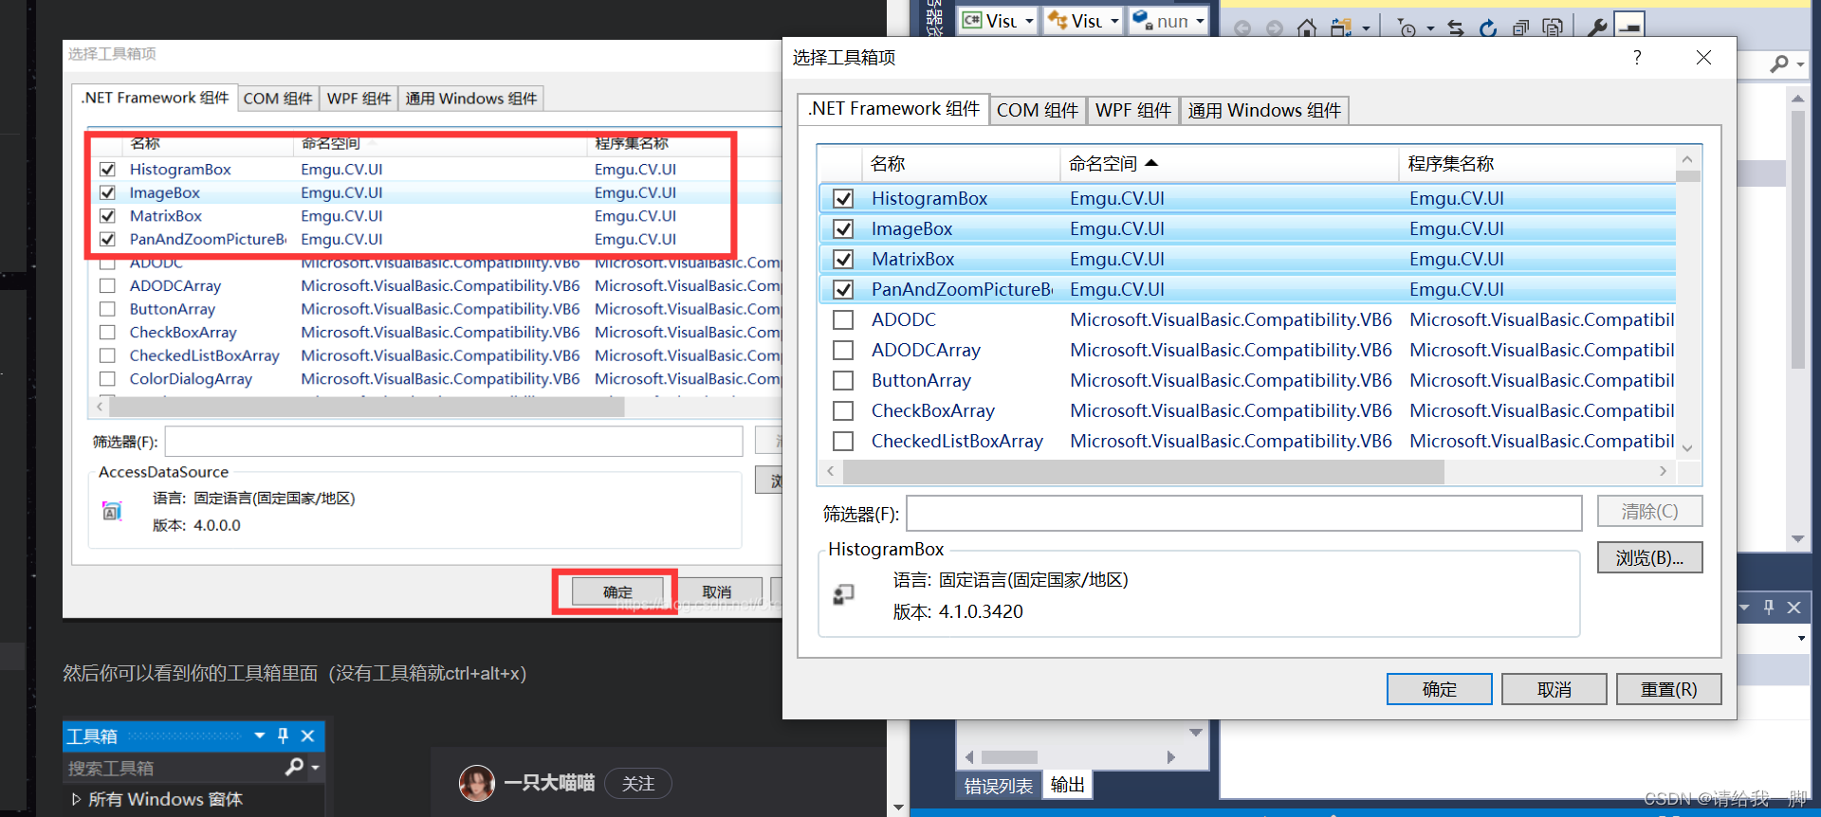
Task: Open the C# Visu project dropdown
Action: (1029, 21)
